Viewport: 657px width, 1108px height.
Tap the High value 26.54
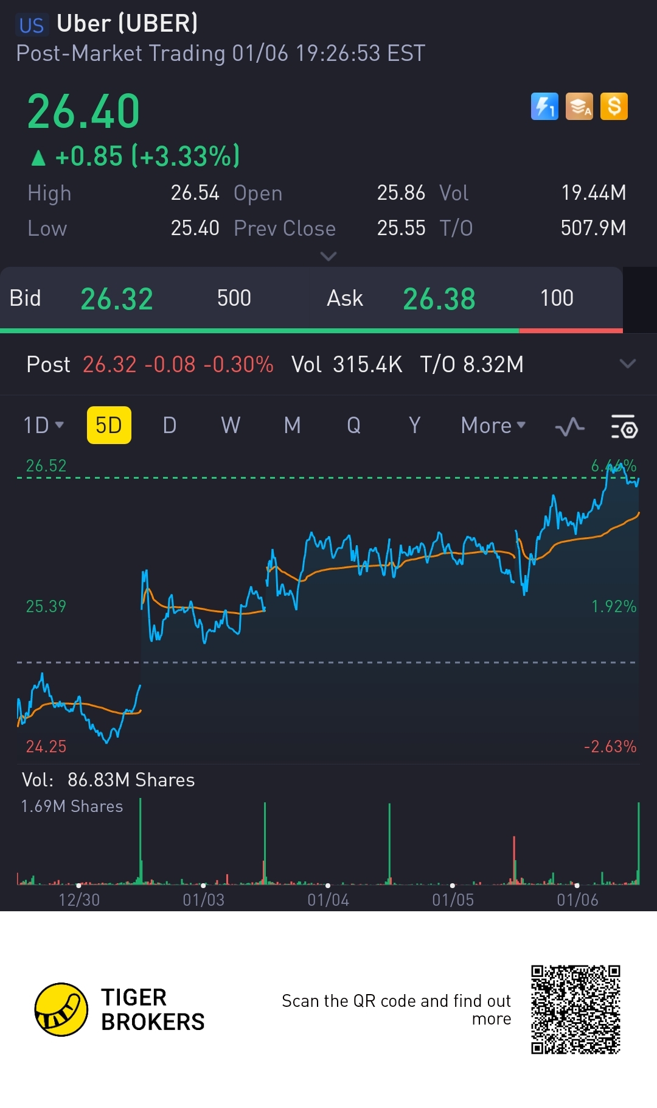point(195,193)
